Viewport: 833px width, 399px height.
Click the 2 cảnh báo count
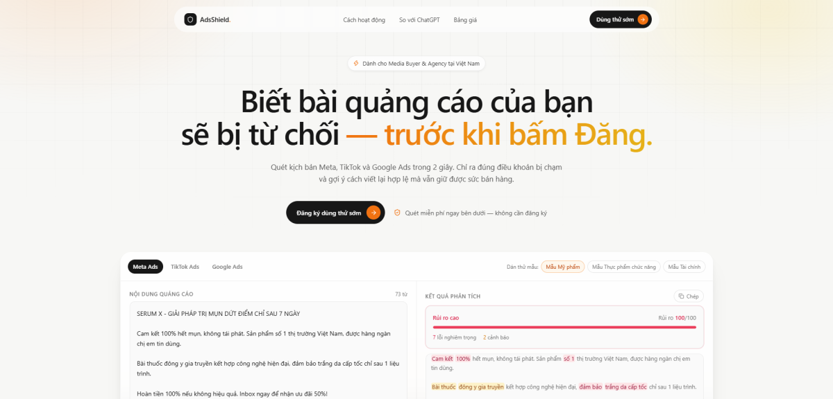[496, 337]
